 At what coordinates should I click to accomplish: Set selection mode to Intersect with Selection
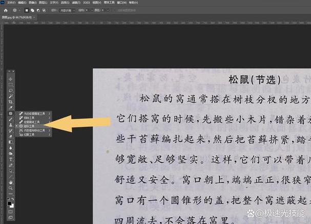tap(44, 10)
